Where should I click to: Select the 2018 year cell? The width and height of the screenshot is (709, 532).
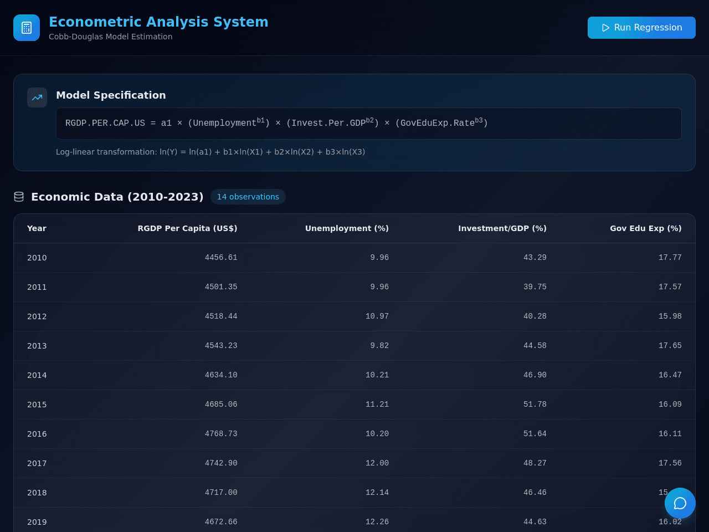[x=37, y=493]
